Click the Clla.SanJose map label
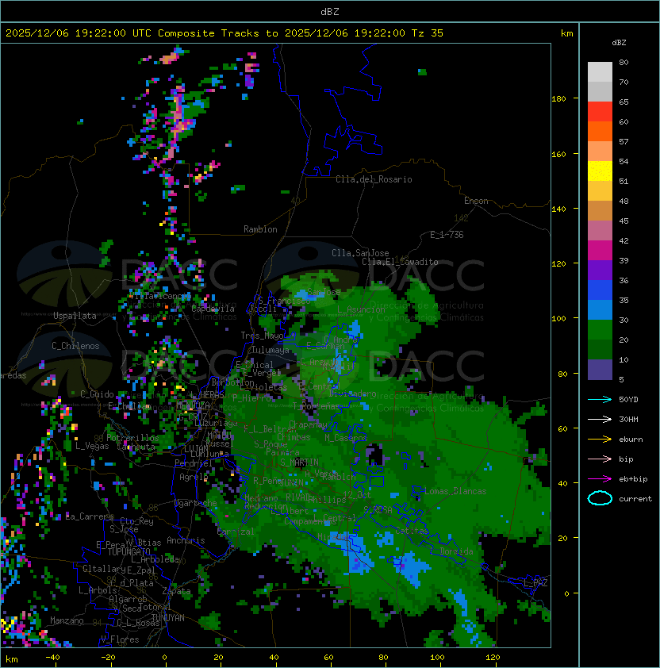 360,253
